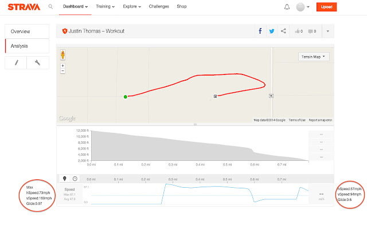Open the generic share icon

tap(283, 31)
